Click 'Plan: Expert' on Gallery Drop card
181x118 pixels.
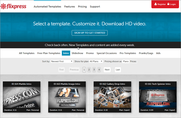pyautogui.click(x=124, y=110)
